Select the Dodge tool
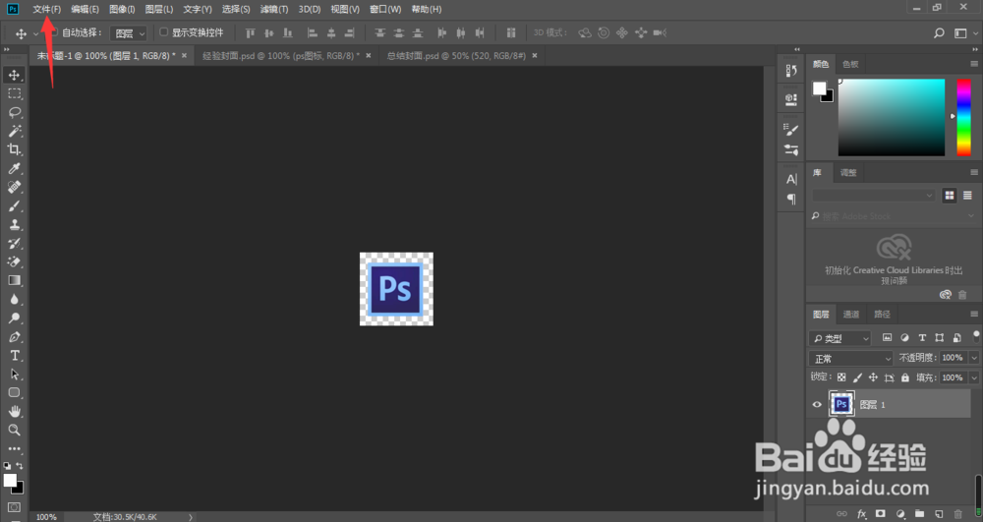 [14, 319]
